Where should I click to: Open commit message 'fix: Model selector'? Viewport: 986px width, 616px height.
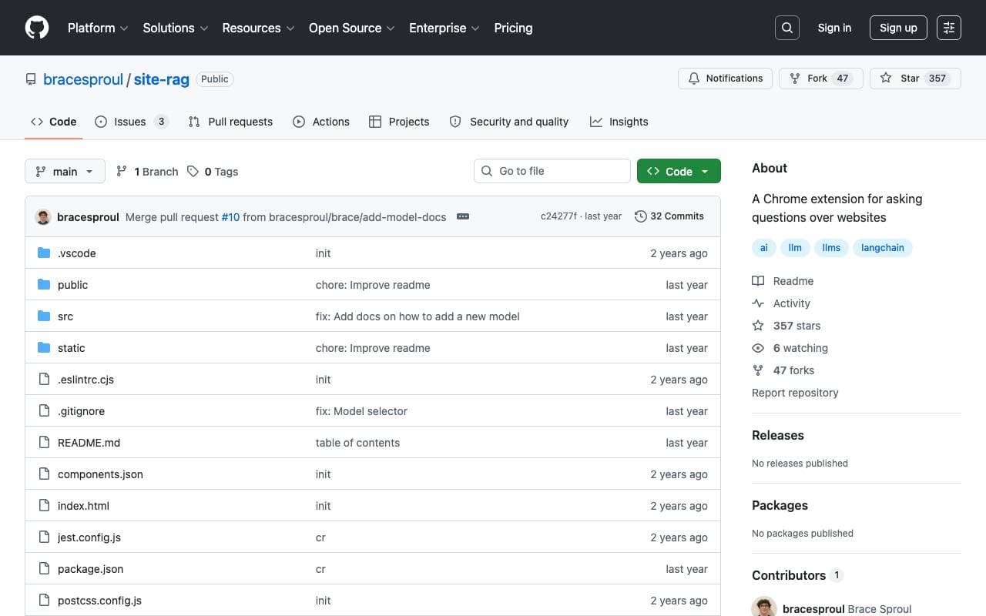click(x=361, y=411)
